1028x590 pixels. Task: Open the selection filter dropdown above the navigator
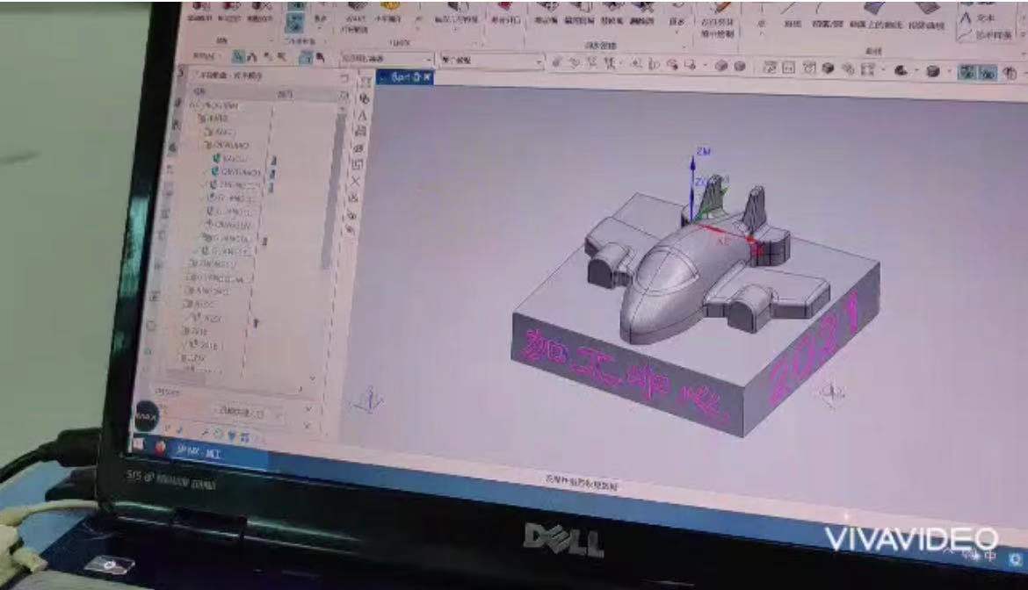click(387, 59)
